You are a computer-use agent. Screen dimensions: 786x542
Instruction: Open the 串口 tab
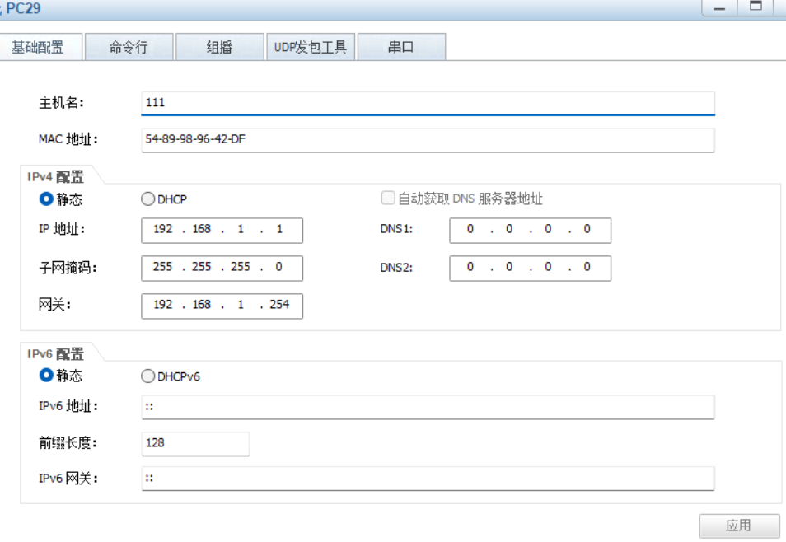[403, 46]
